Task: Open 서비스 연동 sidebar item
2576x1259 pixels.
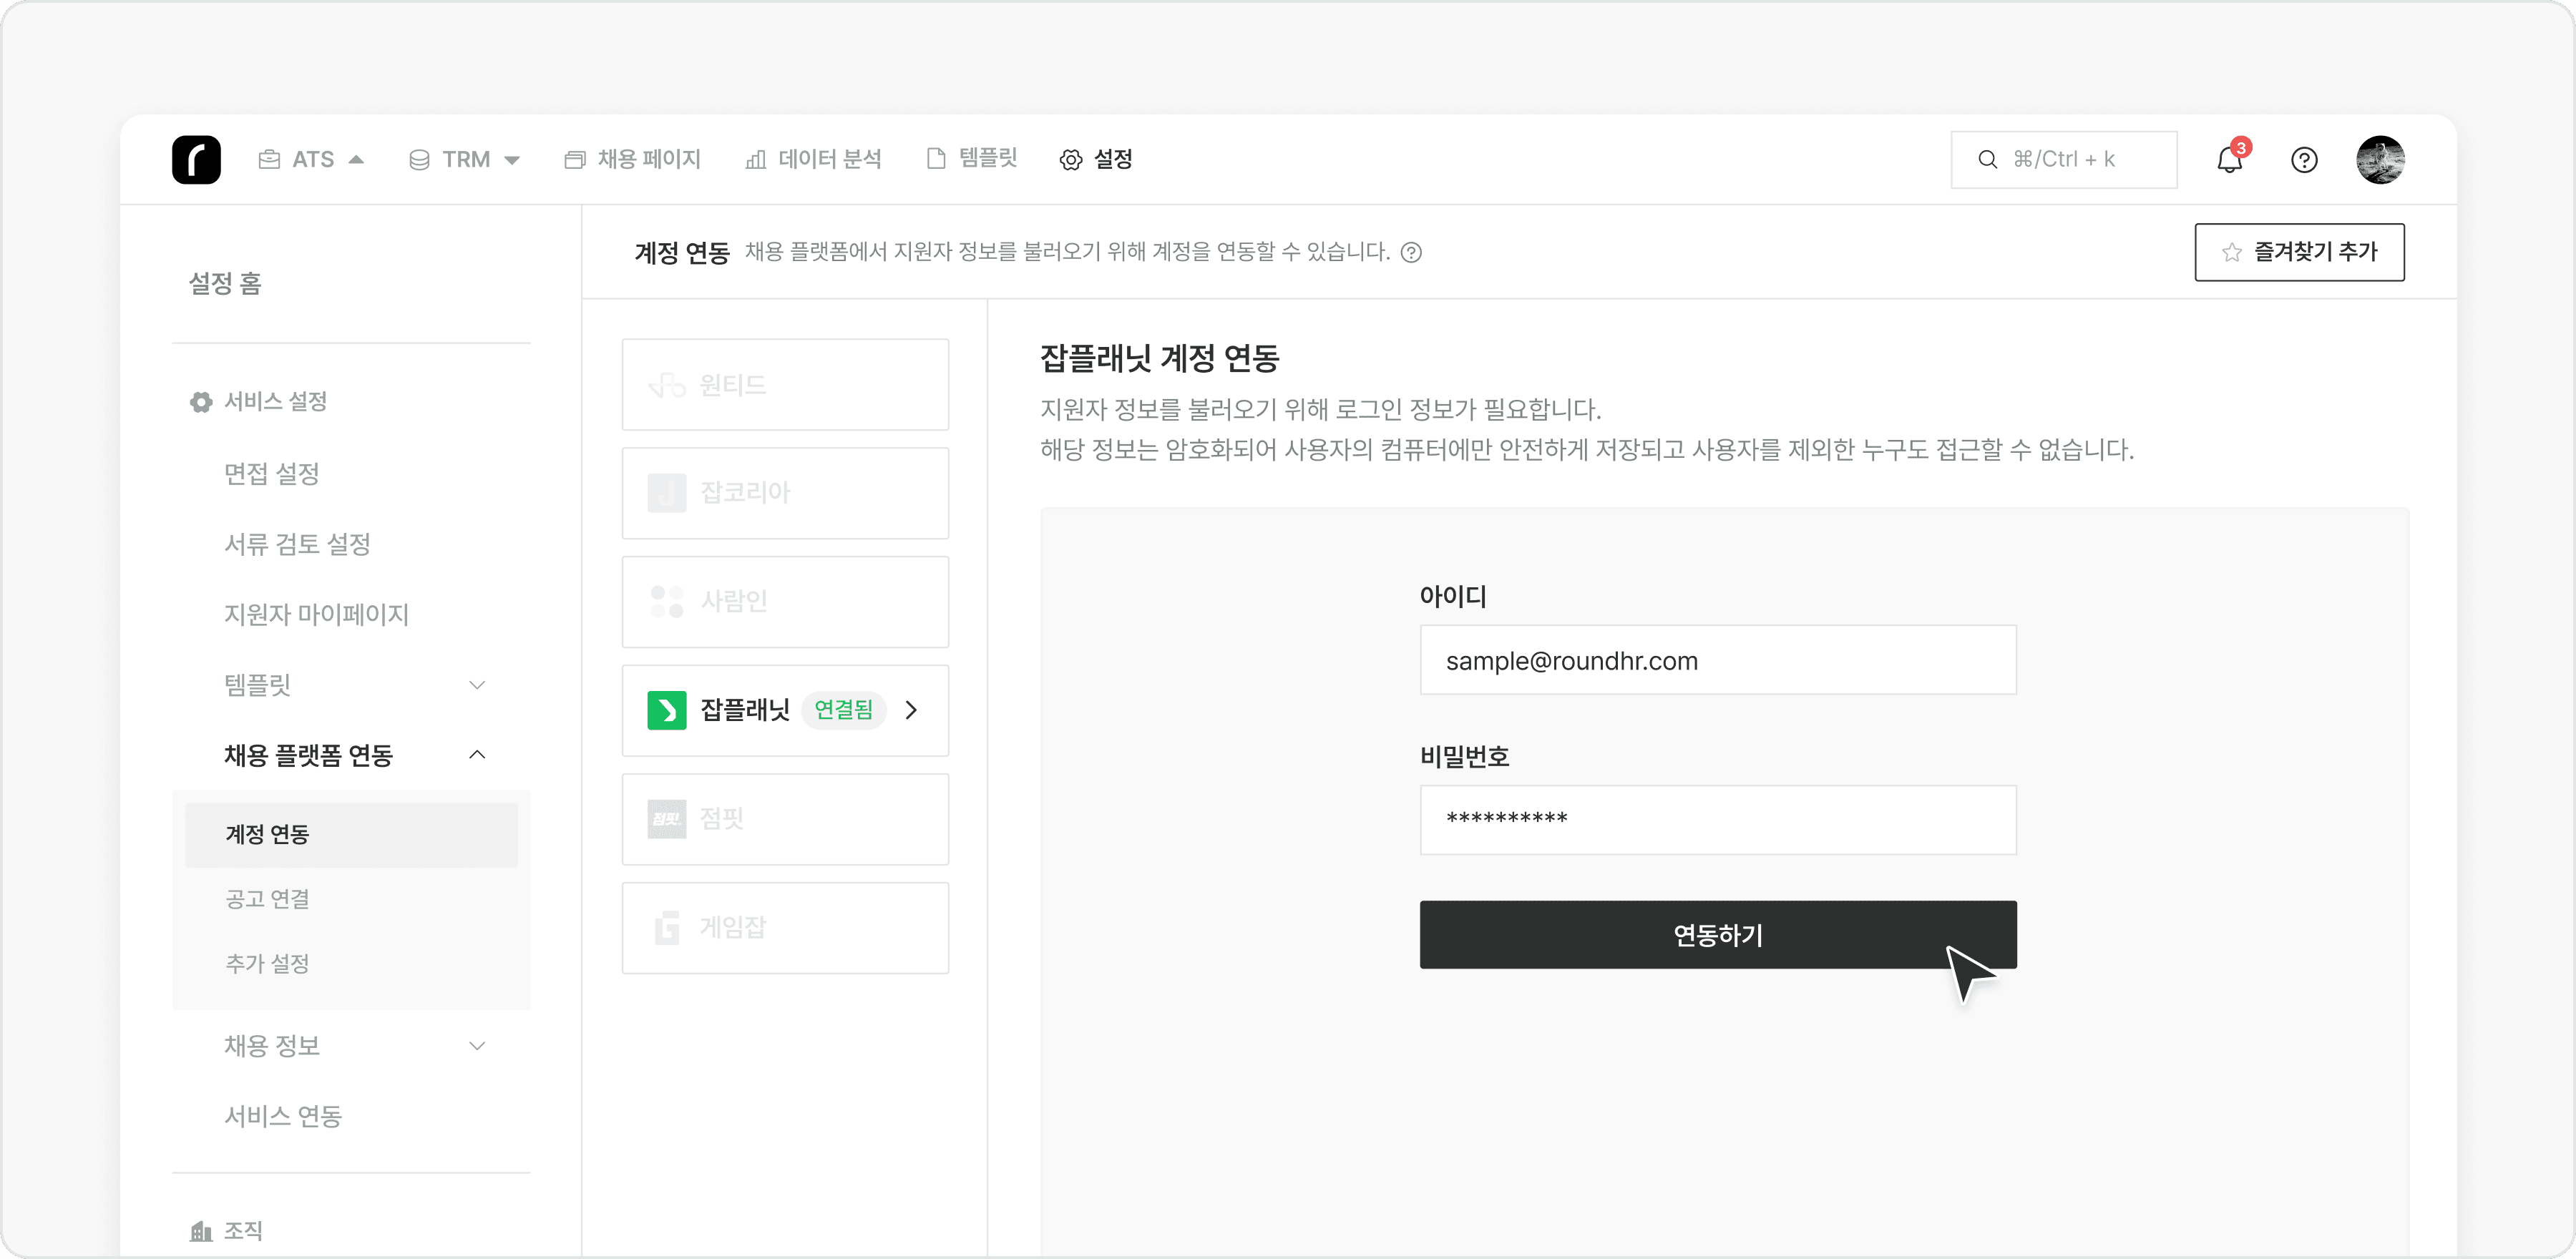Action: 283,1116
